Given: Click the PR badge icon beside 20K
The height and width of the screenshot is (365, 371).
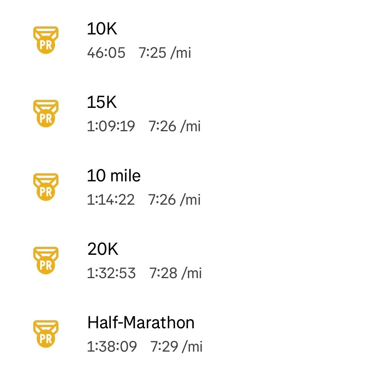Looking at the screenshot, I should click(x=45, y=261).
